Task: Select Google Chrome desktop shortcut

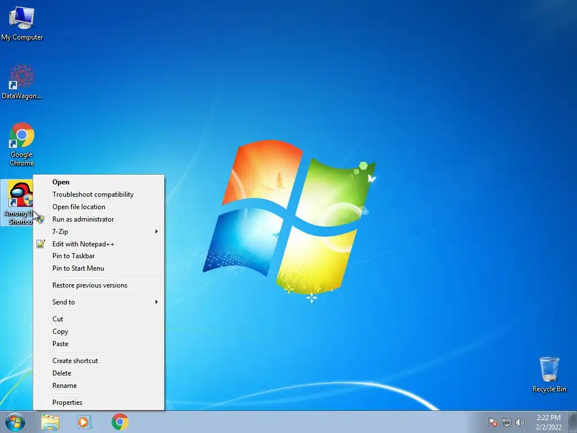Action: (22, 144)
